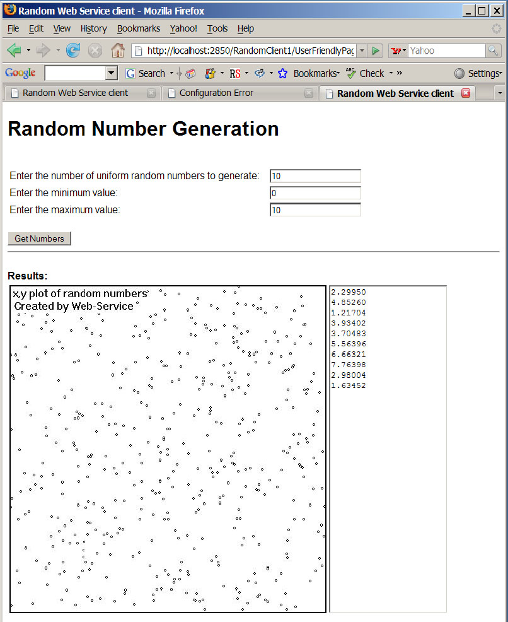Viewport: 508px width, 622px height.
Task: Click the maximum value input field
Action: coord(315,210)
